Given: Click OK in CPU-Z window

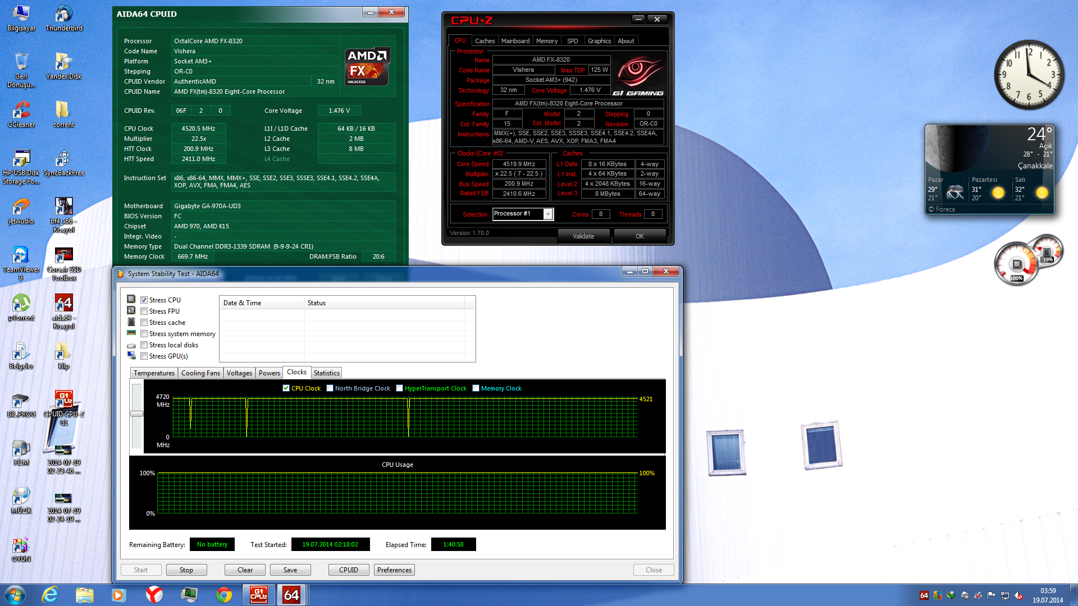Looking at the screenshot, I should point(640,236).
